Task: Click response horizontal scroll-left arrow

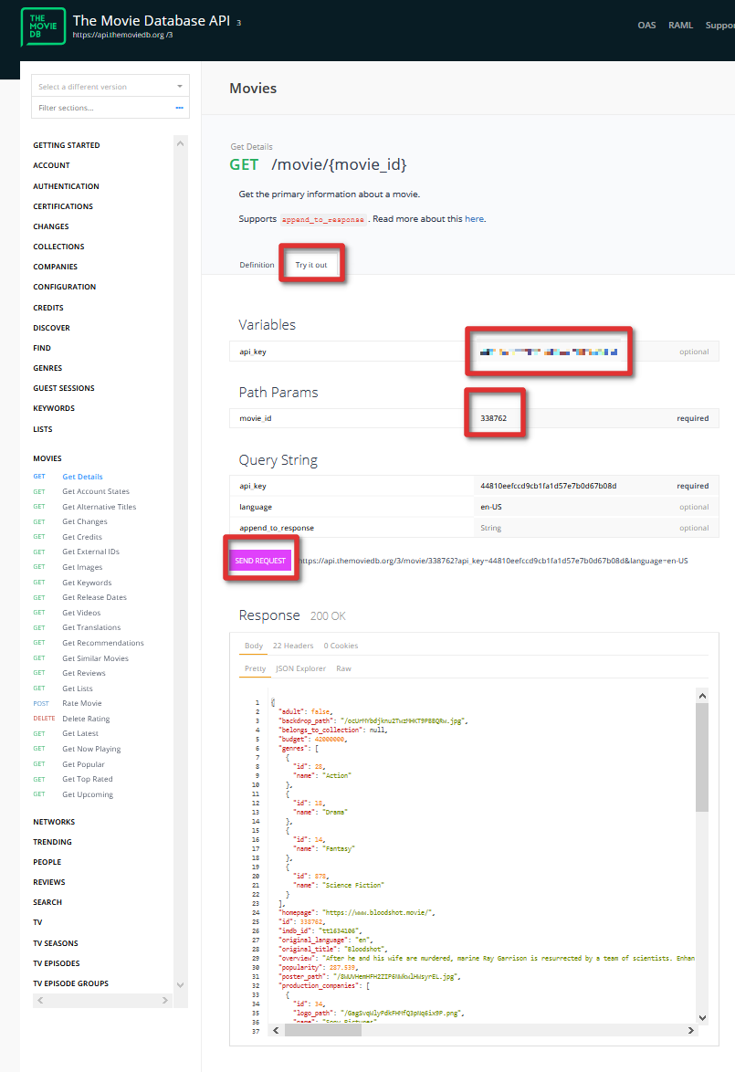Action: click(x=276, y=1030)
